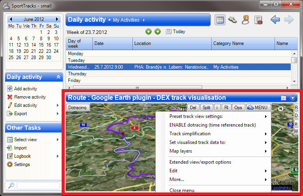
Task: Go to next week green arrow
Action: tap(158, 32)
